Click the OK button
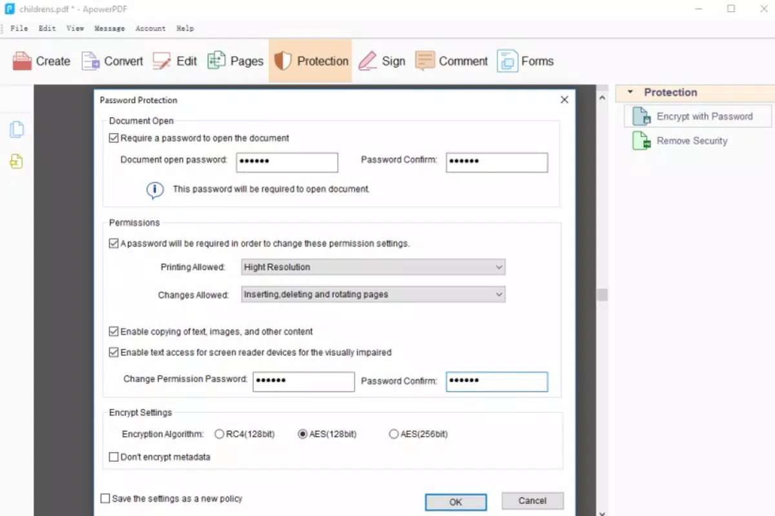Screen dimensions: 775x516 (x=456, y=502)
